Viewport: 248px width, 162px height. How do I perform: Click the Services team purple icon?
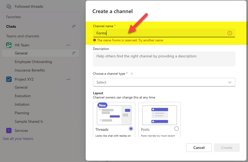[9, 131]
